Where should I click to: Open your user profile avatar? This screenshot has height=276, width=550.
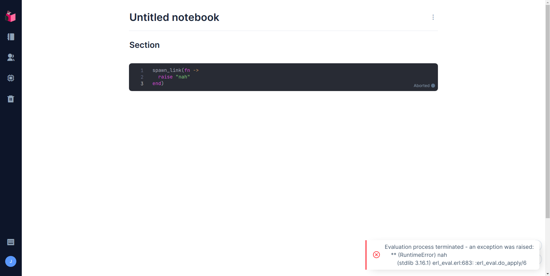click(11, 261)
